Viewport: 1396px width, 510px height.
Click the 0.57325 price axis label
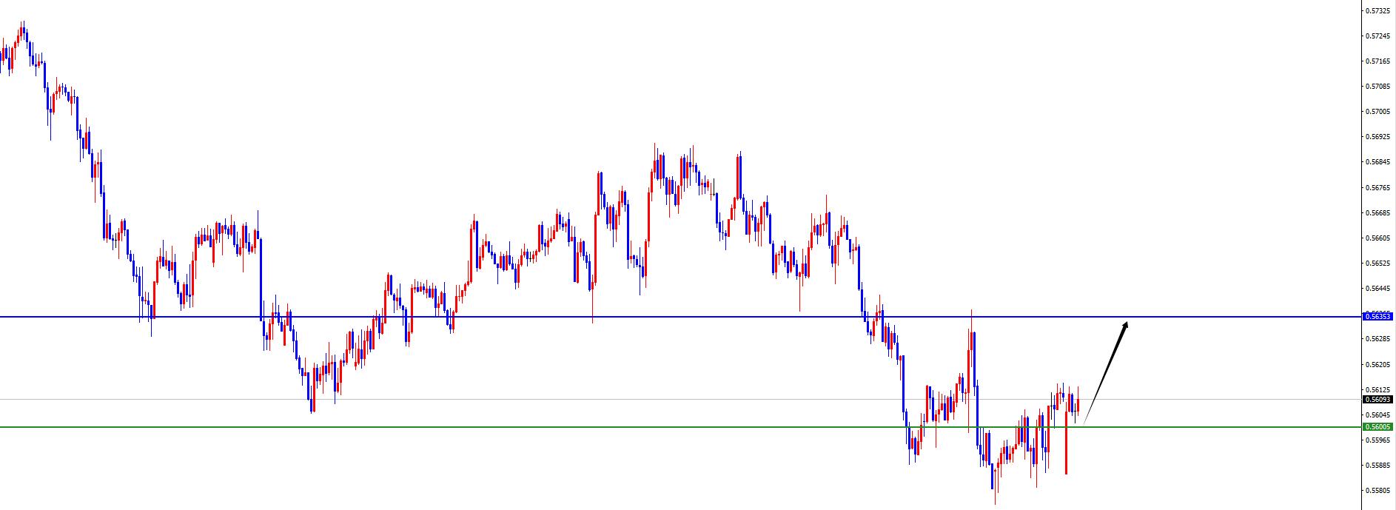coord(1377,11)
